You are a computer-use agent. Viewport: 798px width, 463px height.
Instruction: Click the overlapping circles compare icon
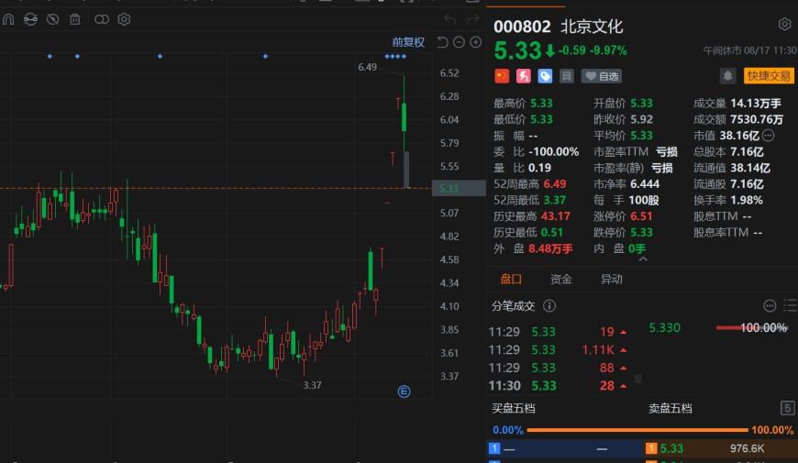coord(102,20)
